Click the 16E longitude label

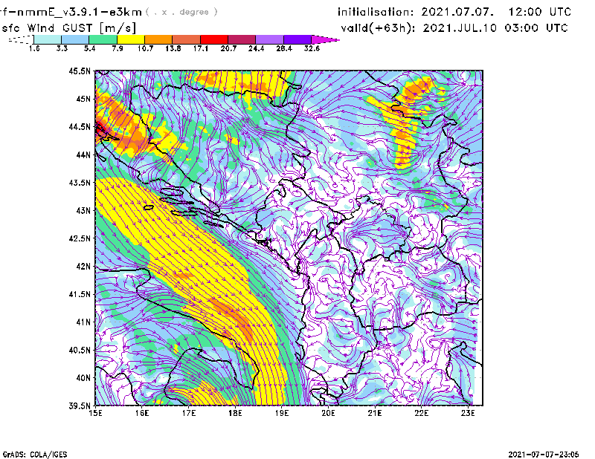[141, 413]
